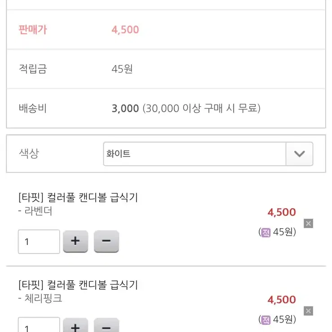This screenshot has width=332, height=332.
Task: Decrease quantity of the 체리핑크 item
Action: coord(106,325)
